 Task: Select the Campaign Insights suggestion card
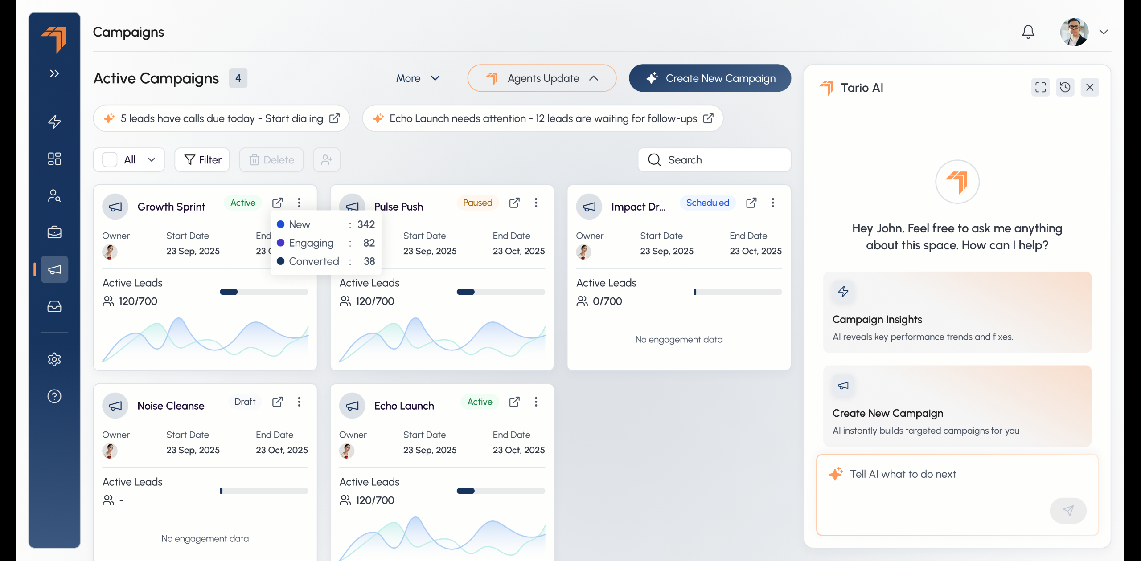pos(957,312)
